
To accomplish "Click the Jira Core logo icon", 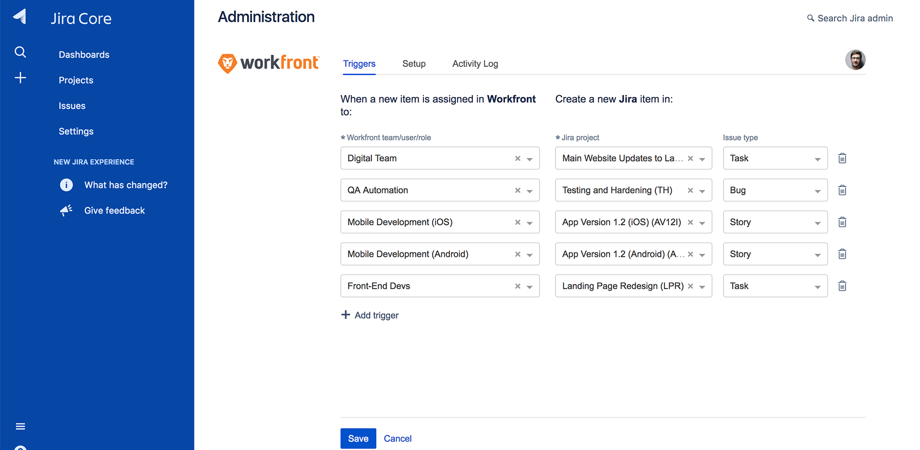I will pos(20,16).
